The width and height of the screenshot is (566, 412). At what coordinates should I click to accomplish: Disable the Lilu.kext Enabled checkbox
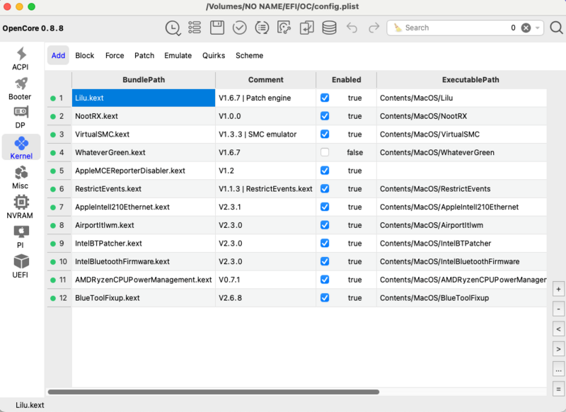pyautogui.click(x=325, y=98)
